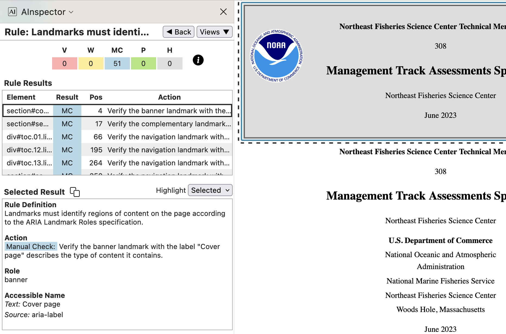Image resolution: width=506 pixels, height=334 pixels.
Task: Click the Violations count red swatch
Action: pos(65,64)
